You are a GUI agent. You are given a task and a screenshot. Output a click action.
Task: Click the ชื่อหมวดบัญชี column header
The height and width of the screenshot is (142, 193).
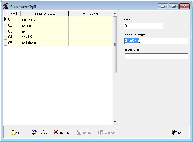coord(45,13)
